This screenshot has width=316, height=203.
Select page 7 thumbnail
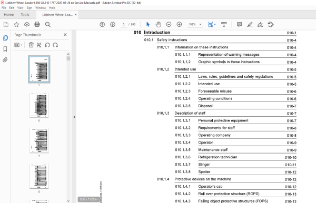click(39, 140)
